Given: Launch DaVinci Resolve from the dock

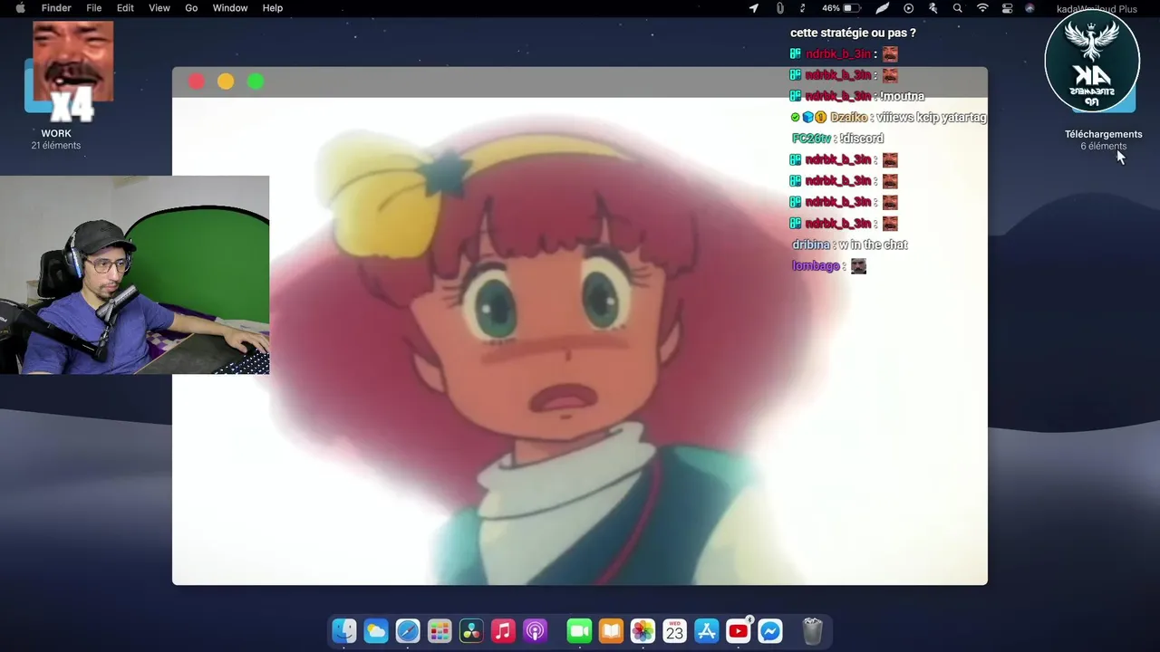Looking at the screenshot, I should [471, 631].
